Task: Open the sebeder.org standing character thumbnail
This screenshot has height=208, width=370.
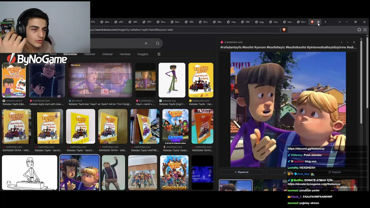Action: (172, 80)
